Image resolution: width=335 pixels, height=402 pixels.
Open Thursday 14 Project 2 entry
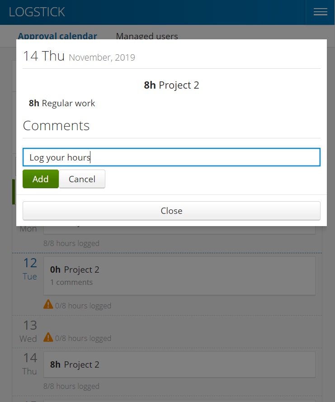tap(179, 364)
